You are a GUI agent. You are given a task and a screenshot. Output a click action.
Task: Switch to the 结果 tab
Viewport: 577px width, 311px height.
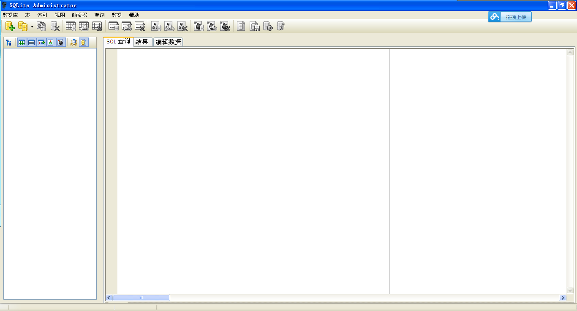pos(143,42)
